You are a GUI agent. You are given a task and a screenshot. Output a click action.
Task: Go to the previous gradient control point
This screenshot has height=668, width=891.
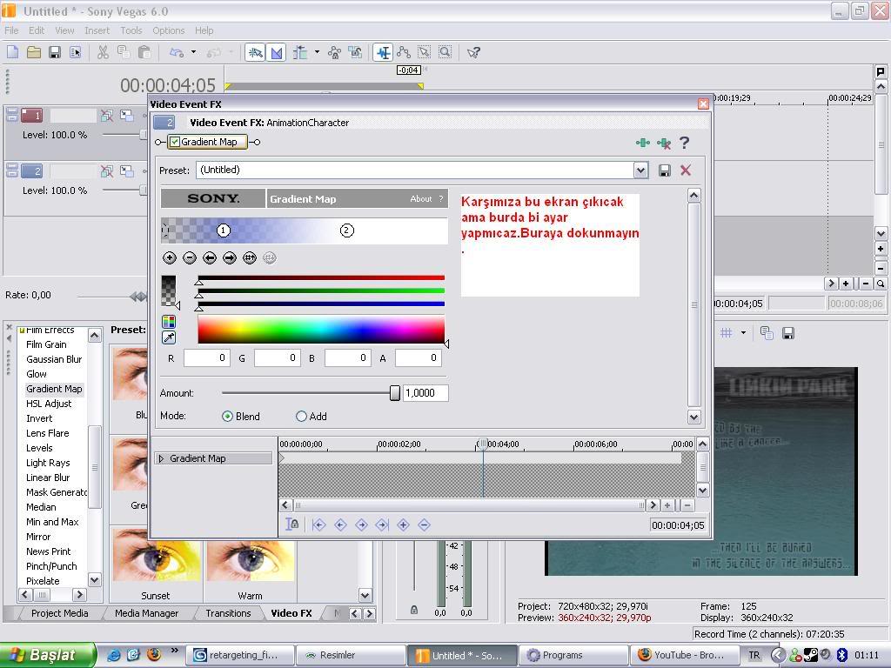(210, 258)
